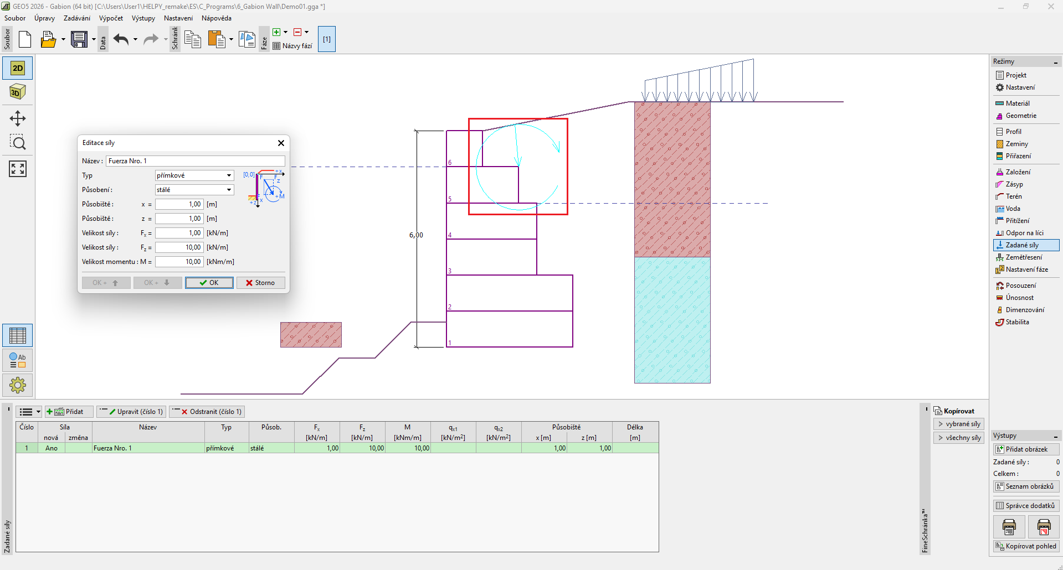Click the undo arrow in toolbar
The height and width of the screenshot is (570, 1063).
pos(121,39)
